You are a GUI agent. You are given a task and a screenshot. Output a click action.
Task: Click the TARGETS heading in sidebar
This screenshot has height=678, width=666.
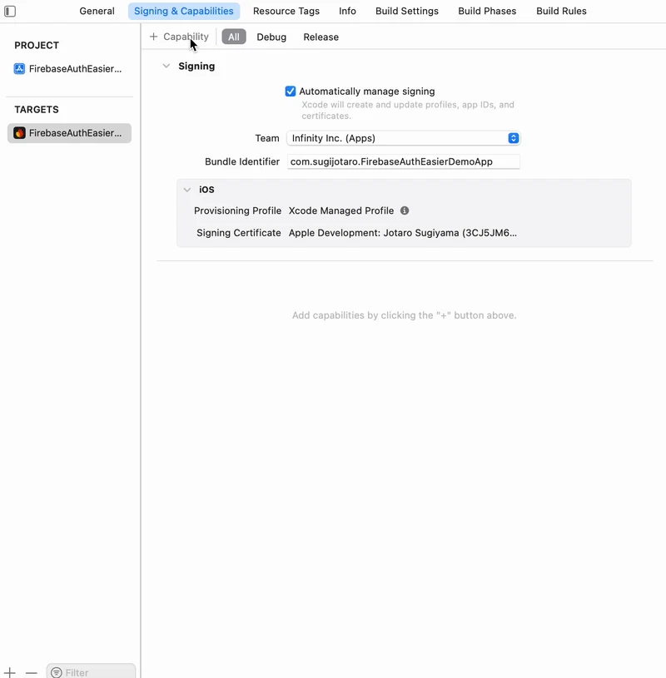point(37,110)
